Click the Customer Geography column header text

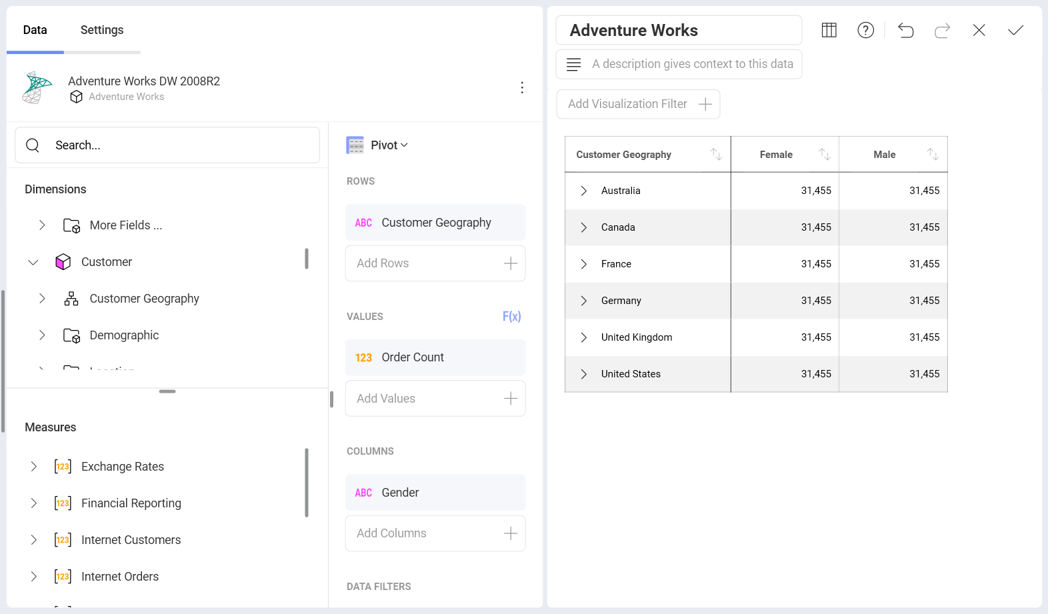point(623,155)
